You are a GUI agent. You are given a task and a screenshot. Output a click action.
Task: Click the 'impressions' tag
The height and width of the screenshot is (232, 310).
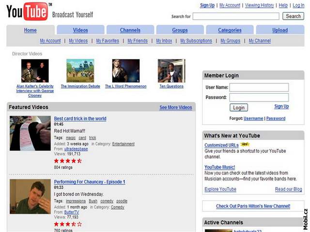coord(76,201)
